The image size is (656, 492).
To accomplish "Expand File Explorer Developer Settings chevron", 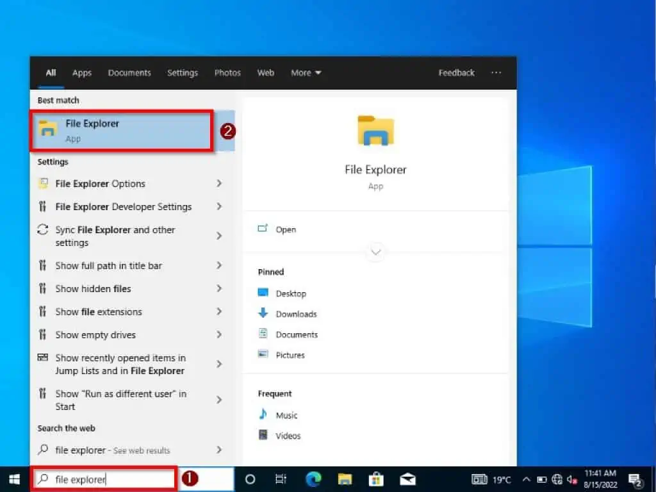I will coord(219,206).
